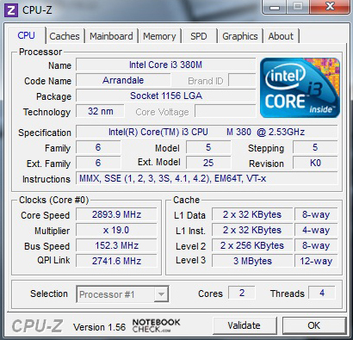
Task: Select the Memory tab
Action: point(159,36)
